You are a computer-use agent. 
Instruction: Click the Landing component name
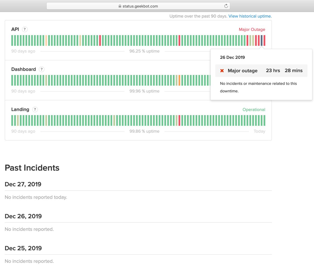click(20, 109)
